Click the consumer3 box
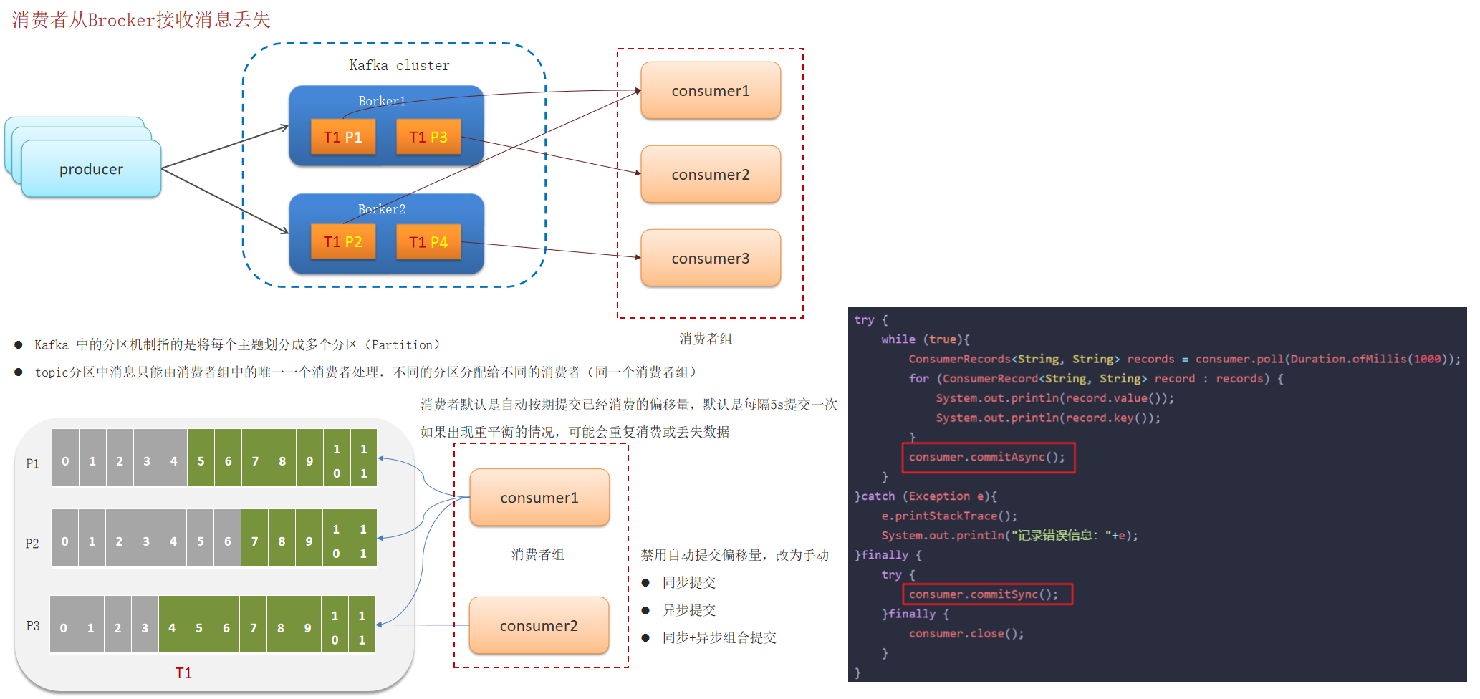The height and width of the screenshot is (699, 1480). pyautogui.click(x=711, y=259)
